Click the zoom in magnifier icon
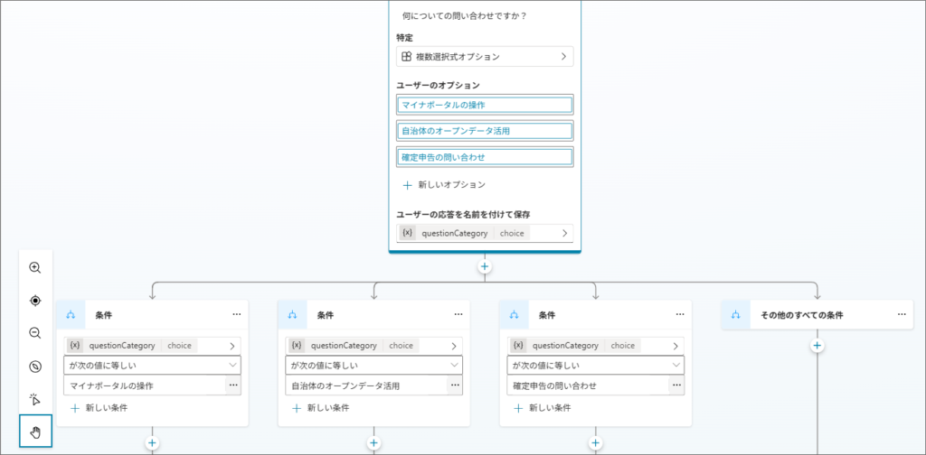 pos(35,268)
